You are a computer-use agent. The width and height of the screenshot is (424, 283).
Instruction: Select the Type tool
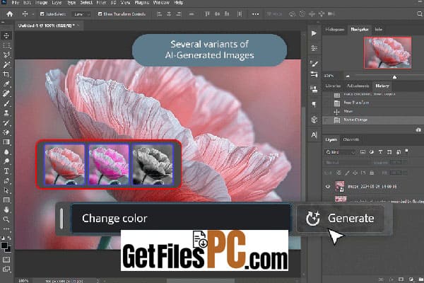coord(6,171)
